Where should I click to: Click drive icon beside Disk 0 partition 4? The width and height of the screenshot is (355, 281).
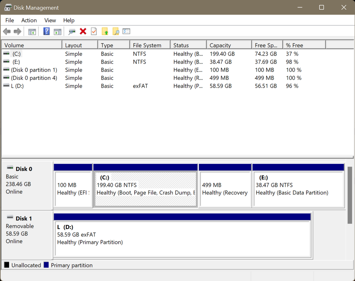pos(6,77)
